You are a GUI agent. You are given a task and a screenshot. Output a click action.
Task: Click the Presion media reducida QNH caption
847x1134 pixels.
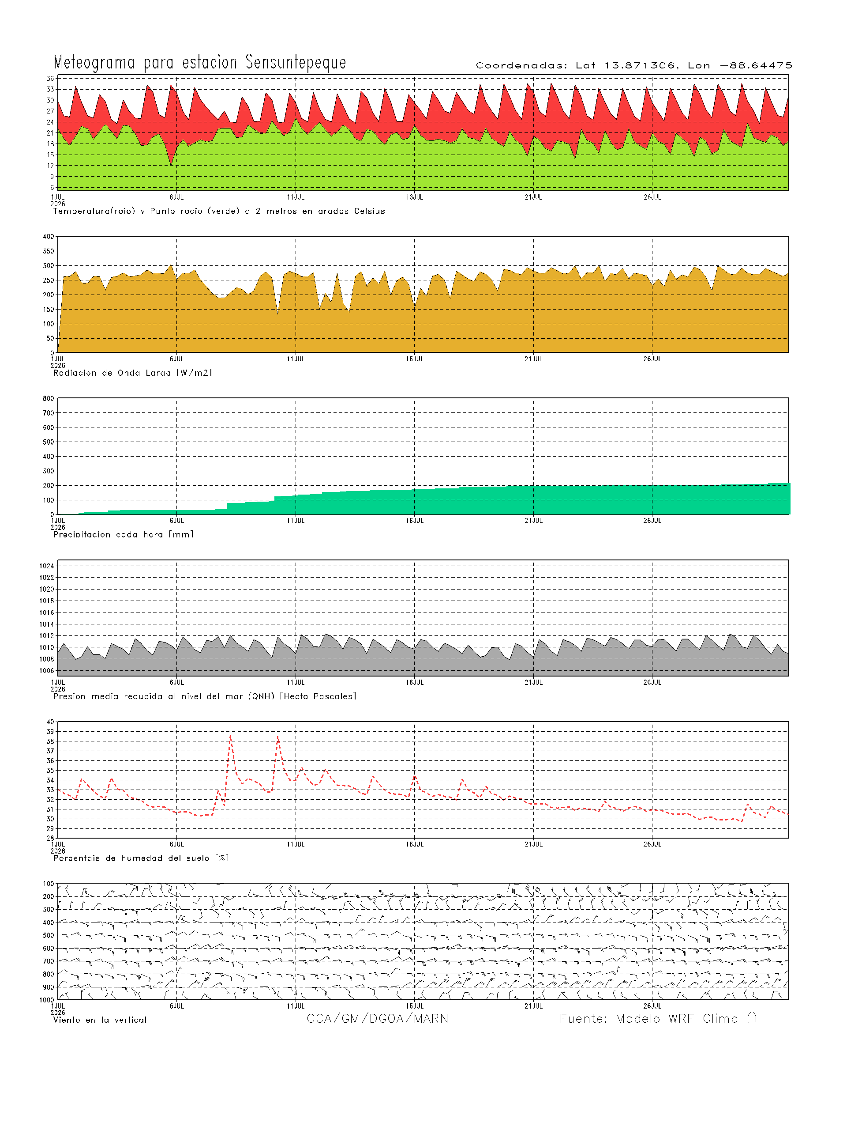coord(204,696)
